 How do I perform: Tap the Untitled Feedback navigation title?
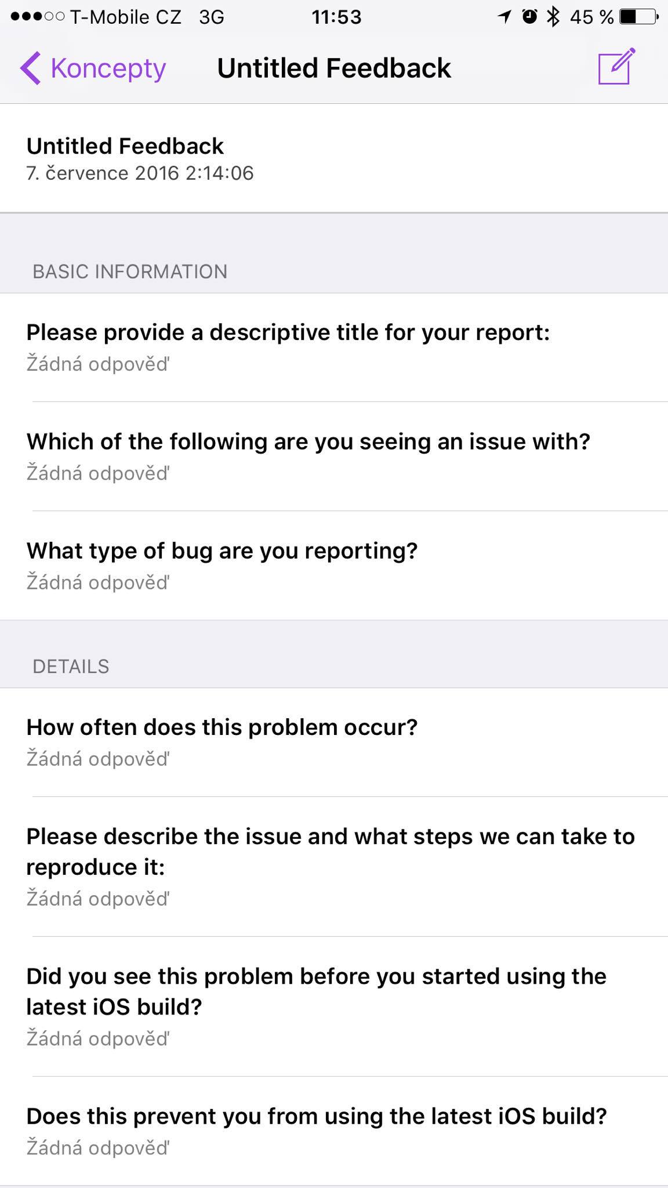pos(334,68)
